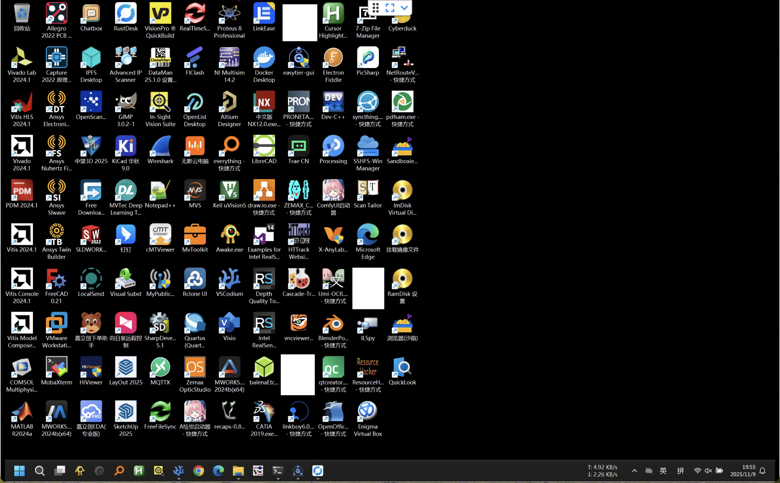Expand the remote toolbar down-chevron at top

click(404, 8)
